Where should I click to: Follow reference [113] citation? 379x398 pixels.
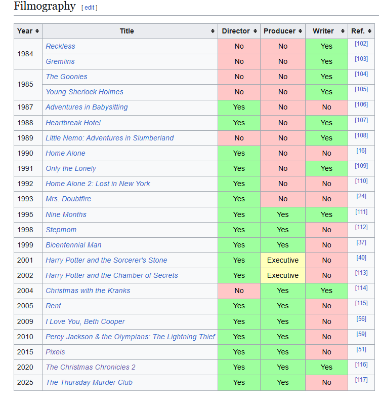(x=361, y=273)
